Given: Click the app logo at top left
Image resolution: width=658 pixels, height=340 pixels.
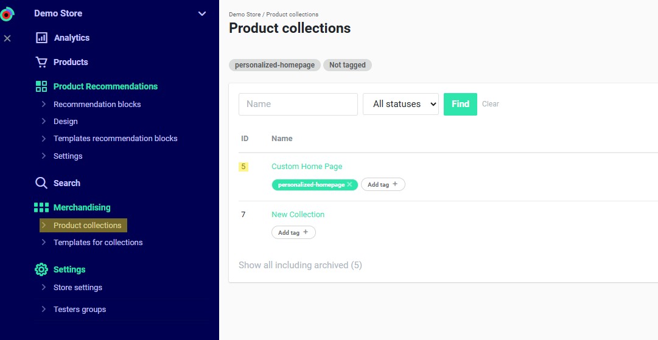Looking at the screenshot, I should [x=7, y=14].
